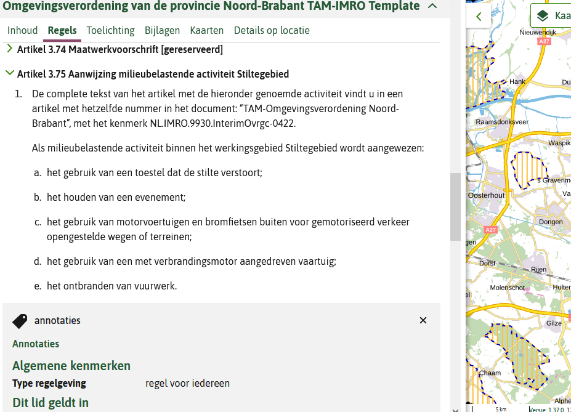Go to the Kaarten tab
This screenshot has width=571, height=412.
click(x=207, y=30)
